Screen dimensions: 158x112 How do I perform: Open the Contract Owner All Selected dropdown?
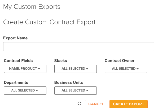coord(126,69)
